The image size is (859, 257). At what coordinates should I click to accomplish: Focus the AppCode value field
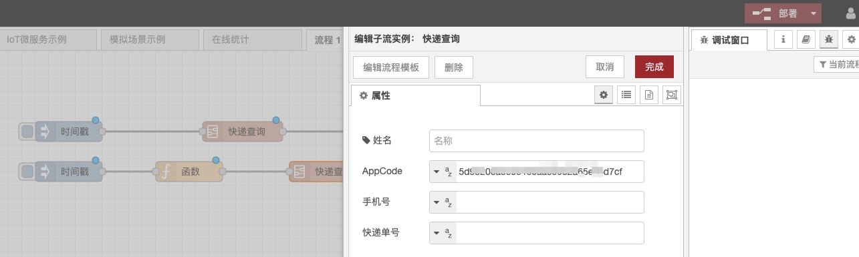pyautogui.click(x=550, y=171)
